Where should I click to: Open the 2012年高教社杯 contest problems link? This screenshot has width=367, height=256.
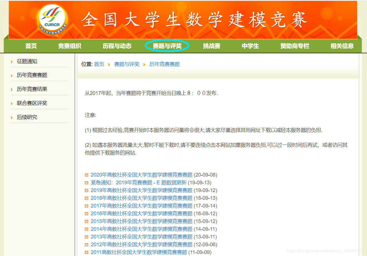(x=142, y=245)
